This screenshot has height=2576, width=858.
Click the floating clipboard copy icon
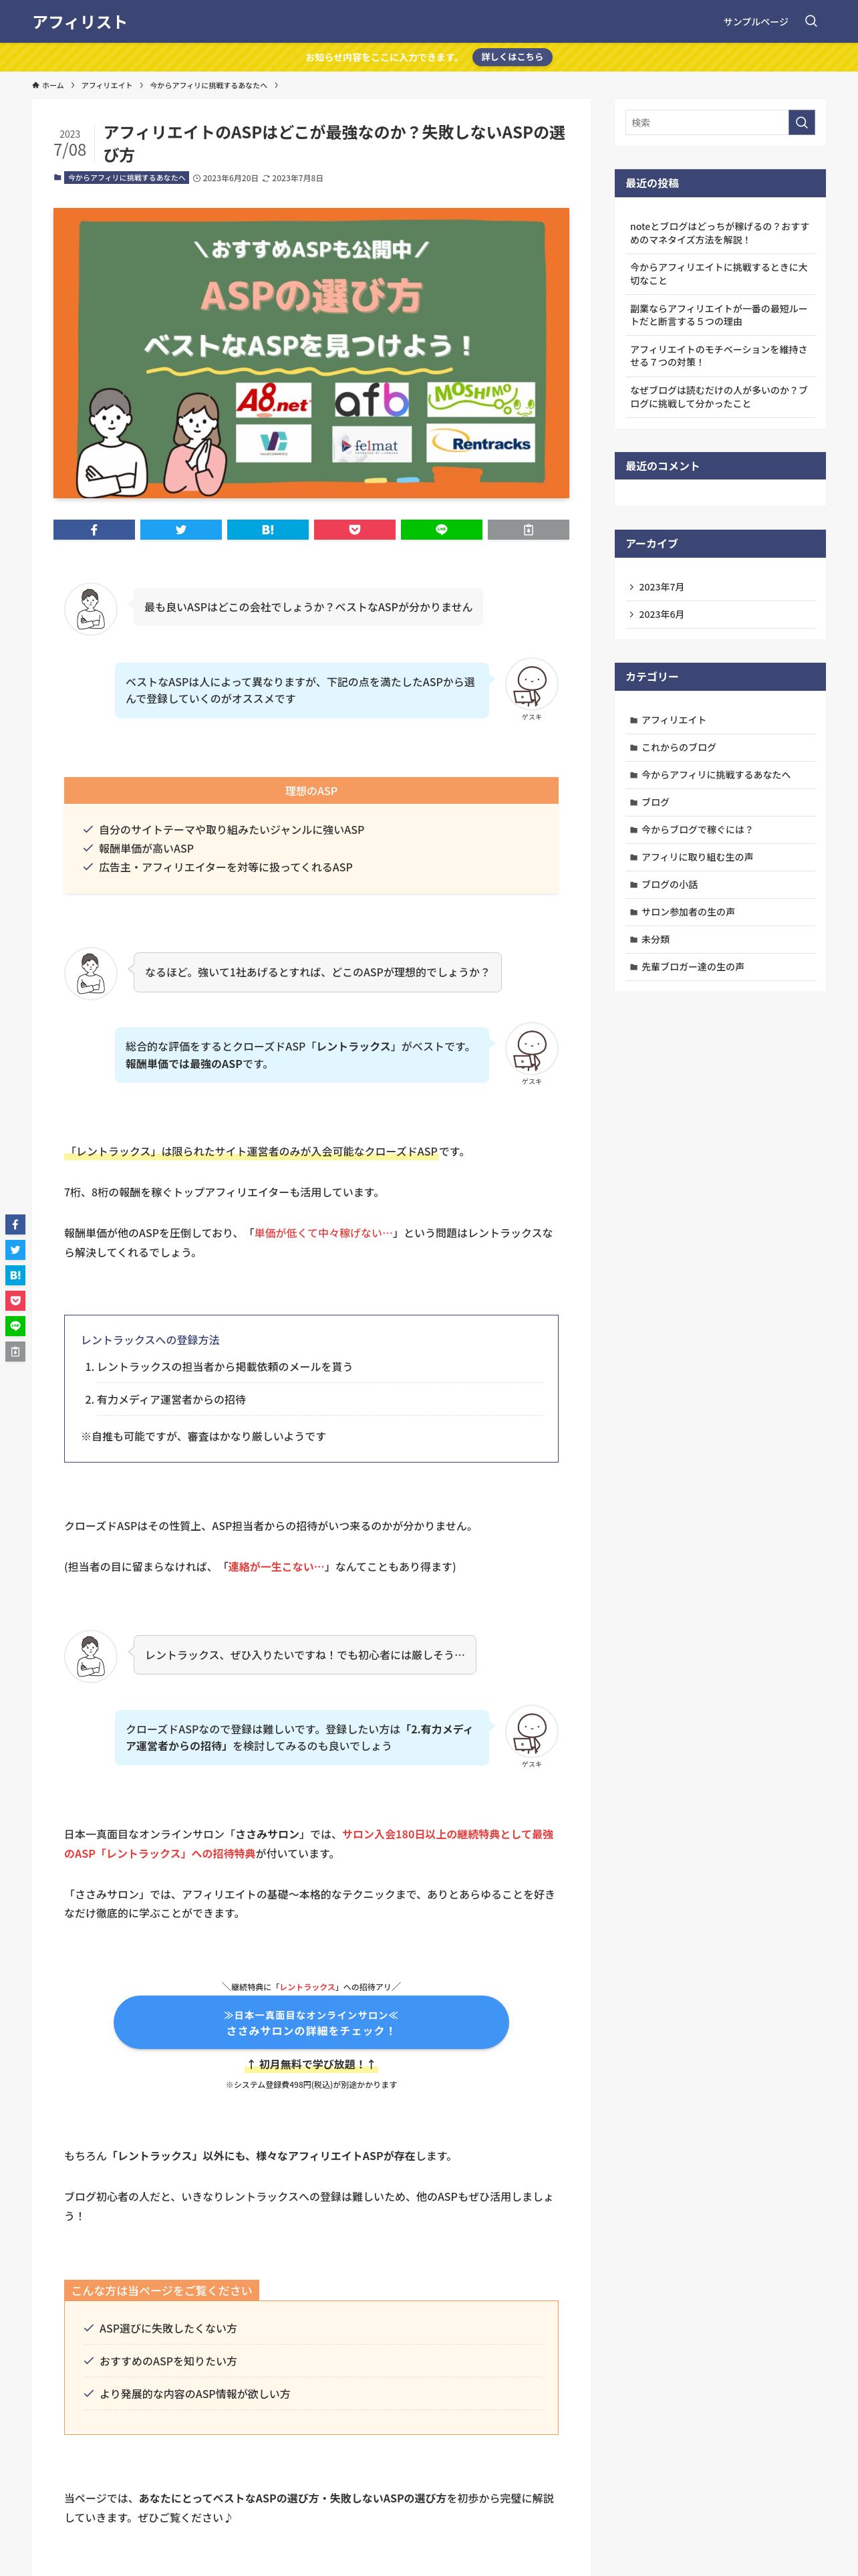[x=15, y=1352]
